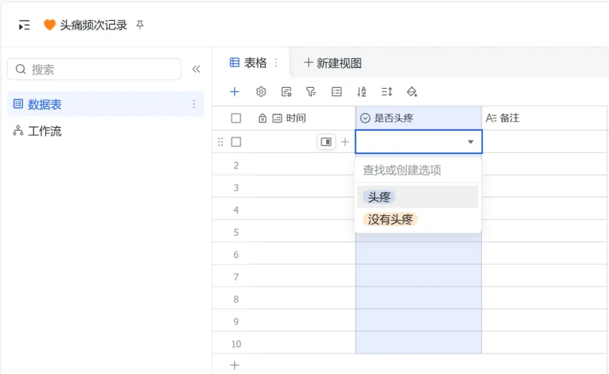Click the single-select icon in the 是否头疼 header
This screenshot has height=374, width=609.
[365, 118]
